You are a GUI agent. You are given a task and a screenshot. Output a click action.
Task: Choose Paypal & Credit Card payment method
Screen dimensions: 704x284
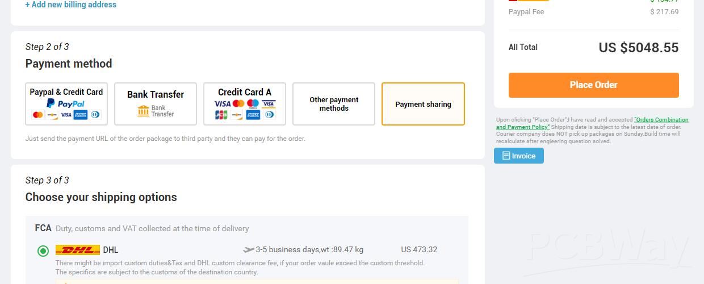[x=66, y=104]
